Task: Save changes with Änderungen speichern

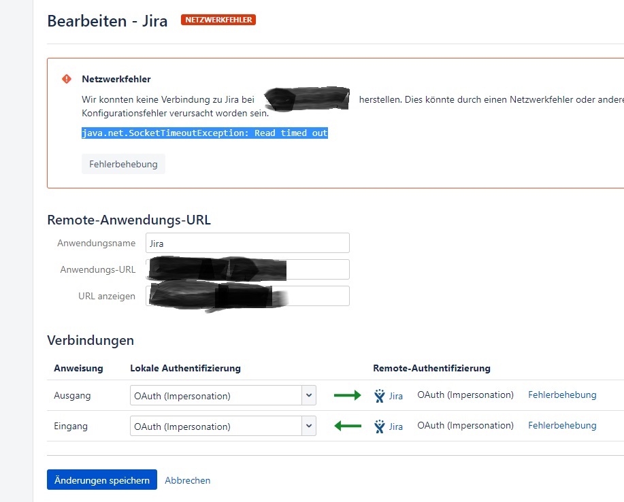Action: [102, 480]
